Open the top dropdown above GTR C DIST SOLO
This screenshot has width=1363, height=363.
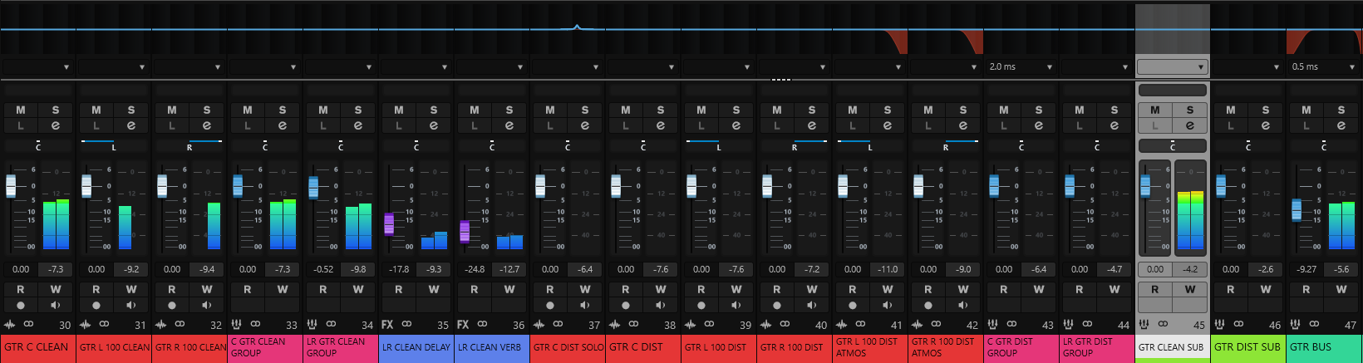point(568,66)
